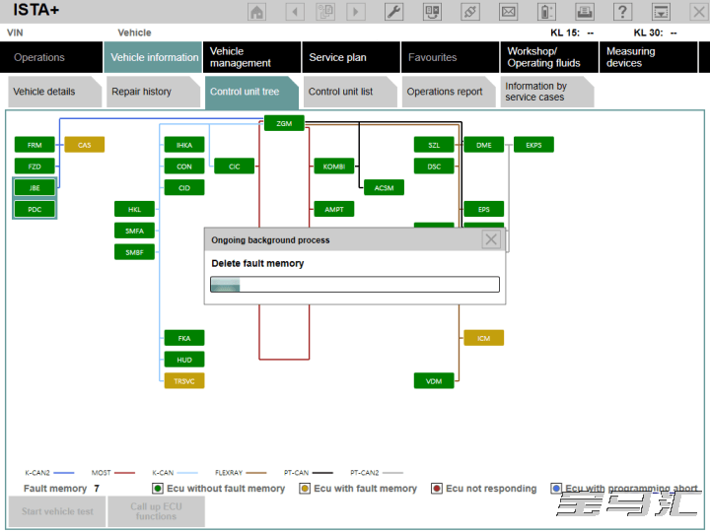Image resolution: width=710 pixels, height=532 pixels.
Task: Open the Operations tab
Action: tap(51, 57)
